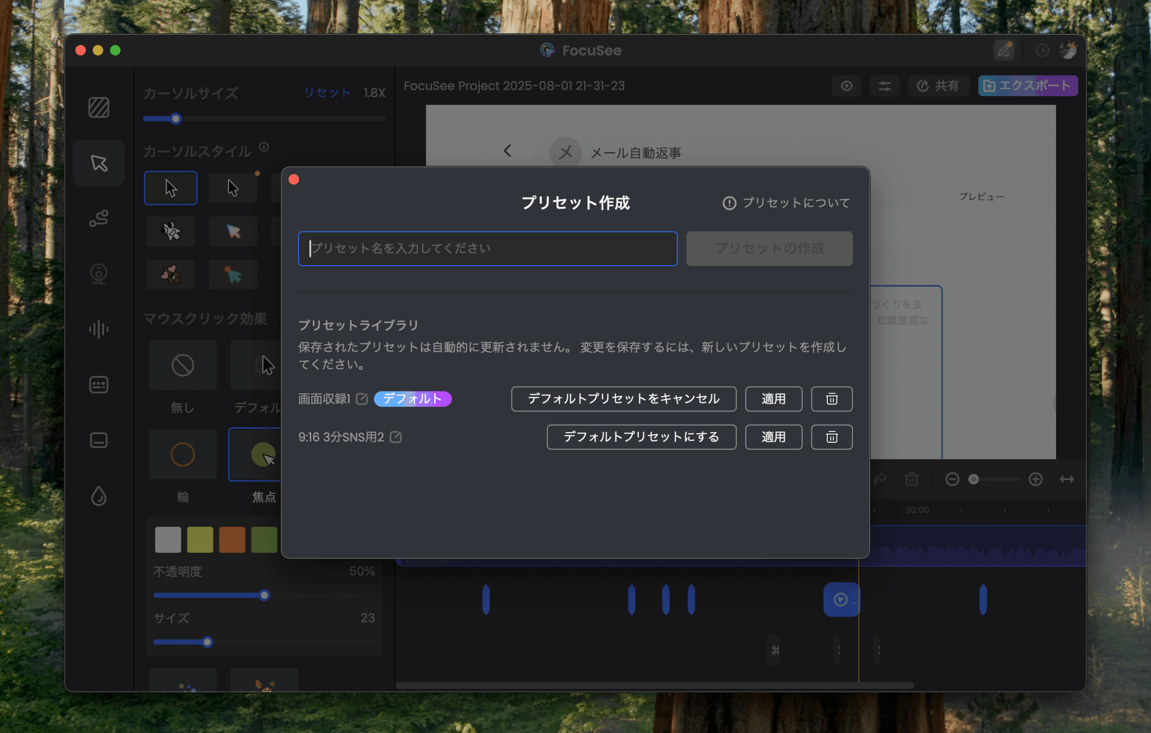Image resolution: width=1151 pixels, height=733 pixels.
Task: Delete the 画面収録1 preset with trash icon
Action: click(831, 399)
